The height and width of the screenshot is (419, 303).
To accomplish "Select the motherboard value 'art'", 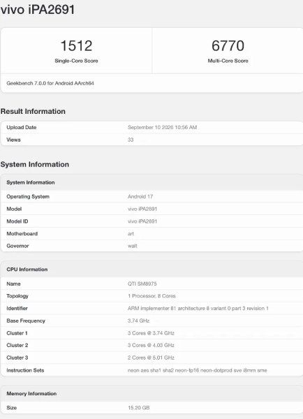I will (131, 234).
